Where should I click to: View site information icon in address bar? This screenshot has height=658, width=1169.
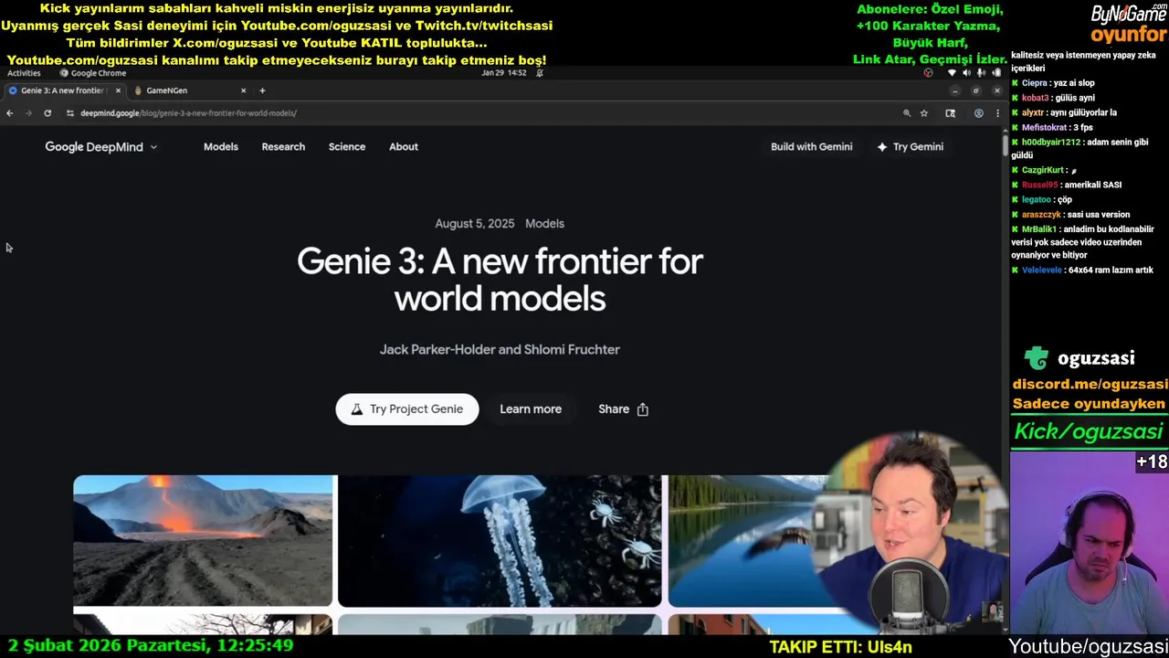click(x=70, y=113)
